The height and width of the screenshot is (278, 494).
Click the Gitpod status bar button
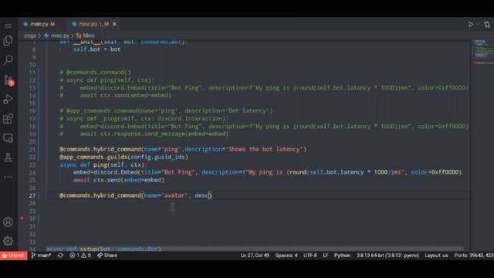13,256
